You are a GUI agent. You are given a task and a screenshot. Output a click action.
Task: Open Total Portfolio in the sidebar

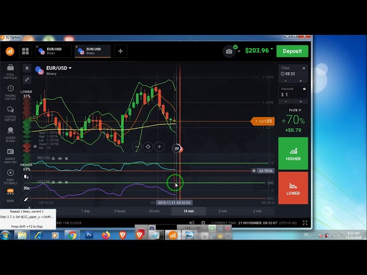10,72
